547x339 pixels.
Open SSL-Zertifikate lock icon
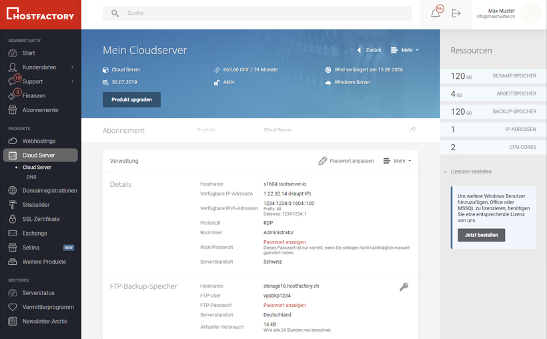click(13, 219)
